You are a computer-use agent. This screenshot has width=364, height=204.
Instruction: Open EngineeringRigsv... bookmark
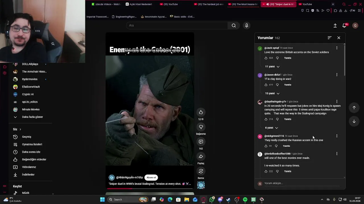(x=124, y=17)
